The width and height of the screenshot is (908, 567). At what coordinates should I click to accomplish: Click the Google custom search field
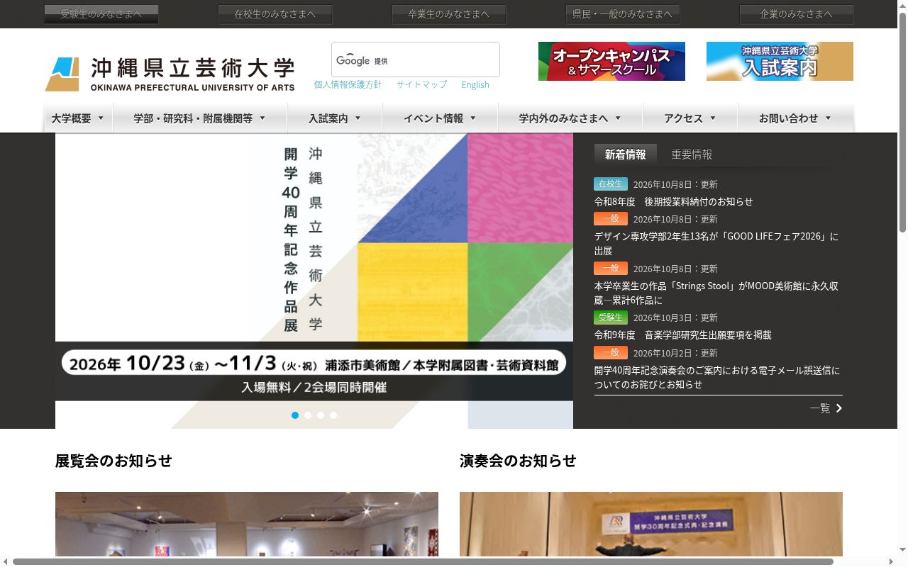tap(416, 60)
